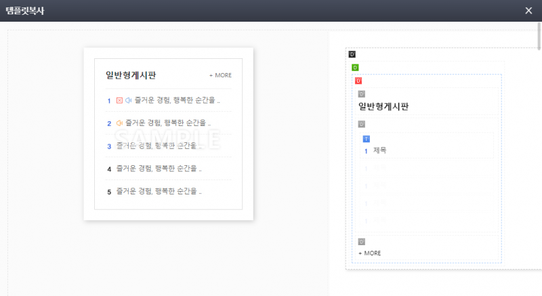Open the fifth post in preview list
This screenshot has width=542, height=296.
[159, 192]
